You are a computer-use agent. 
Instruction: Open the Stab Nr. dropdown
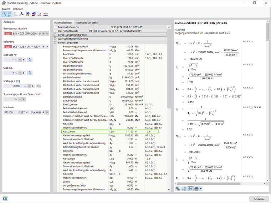(16, 73)
